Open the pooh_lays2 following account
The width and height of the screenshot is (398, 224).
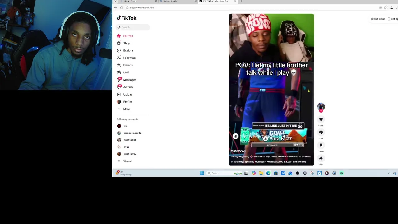pyautogui.click(x=127, y=154)
